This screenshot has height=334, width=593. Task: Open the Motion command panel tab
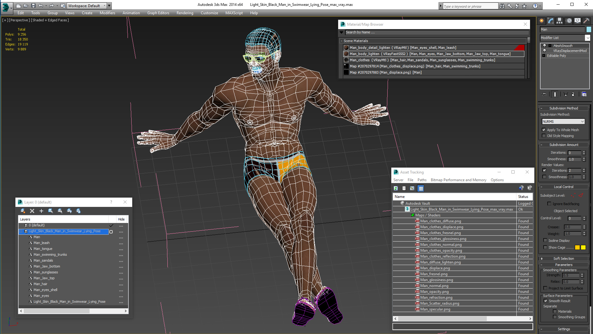tap(569, 21)
